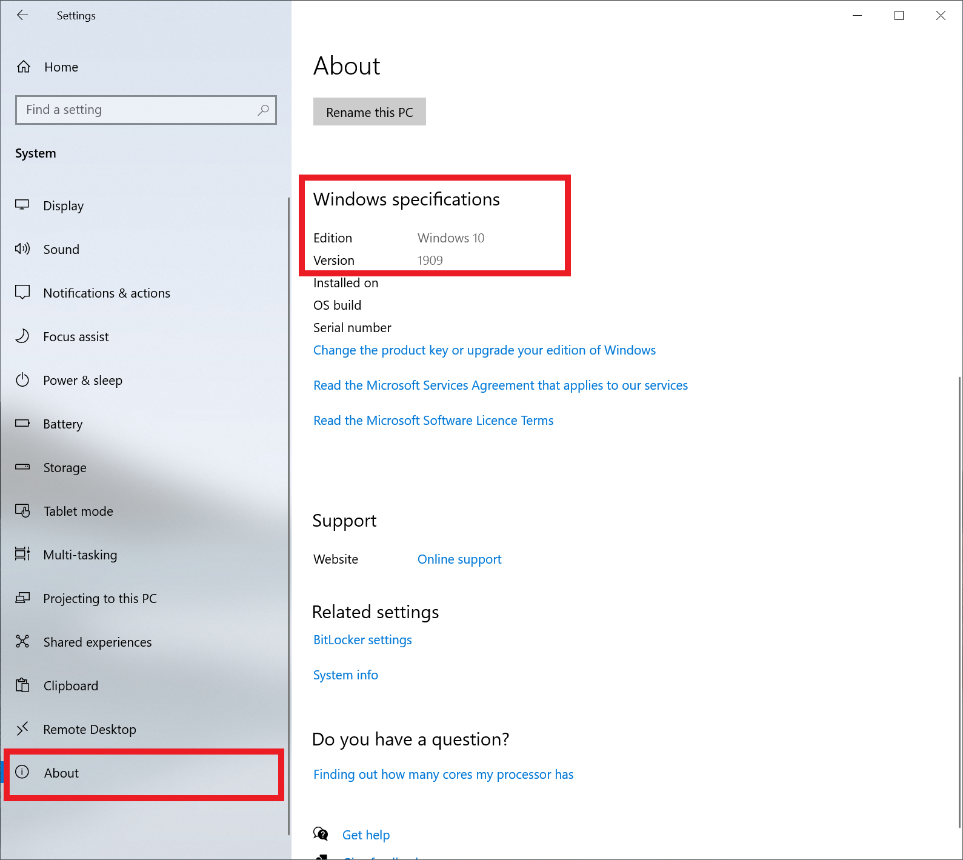Click the sidebar vertical scrollbar

pyautogui.click(x=288, y=516)
